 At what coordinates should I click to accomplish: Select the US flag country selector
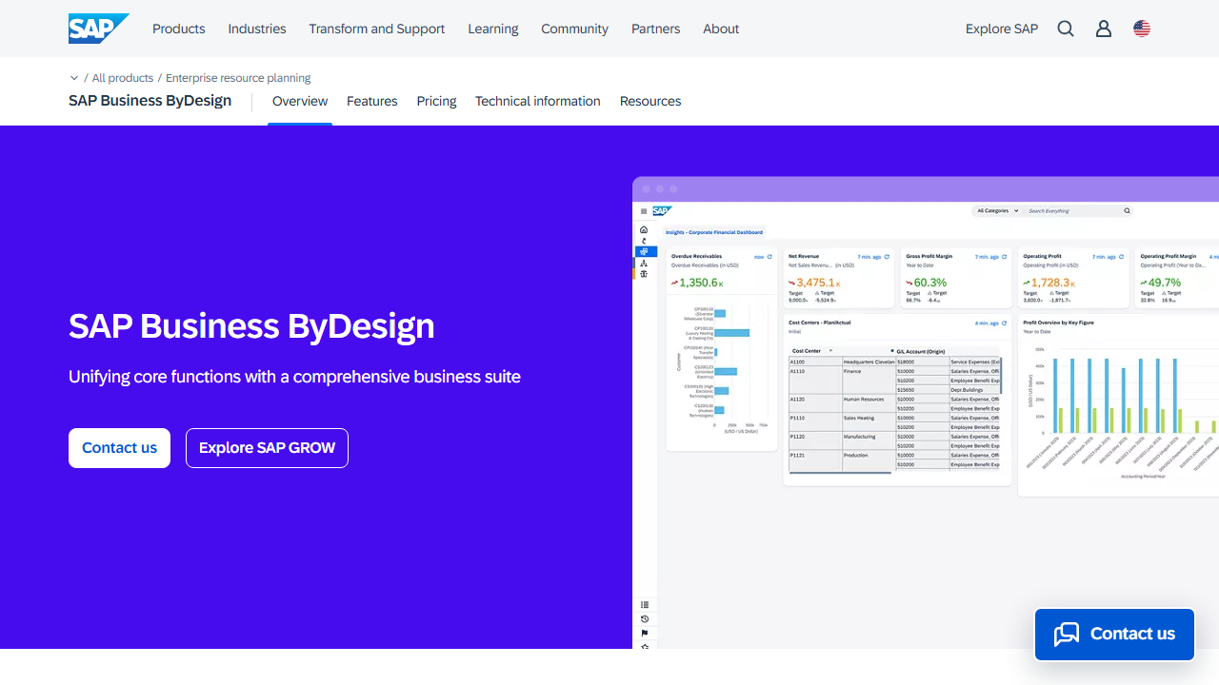point(1142,29)
